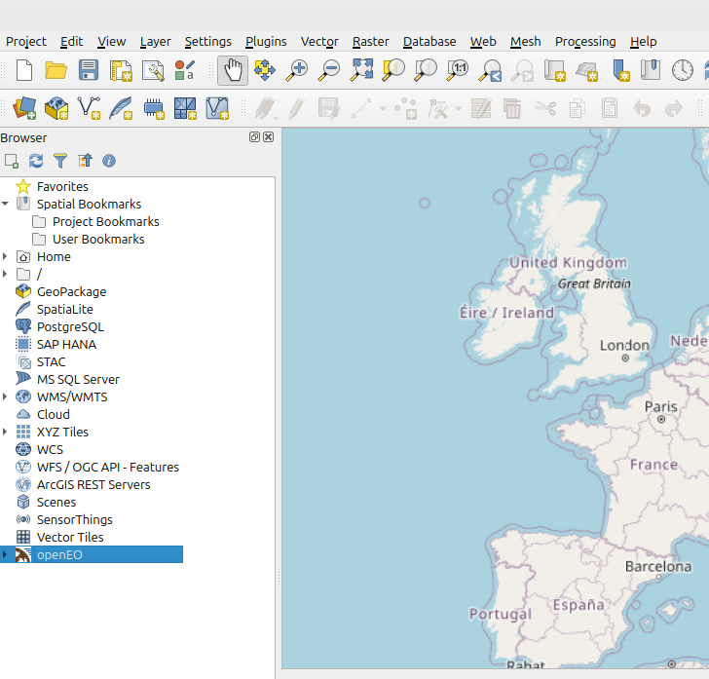The height and width of the screenshot is (679, 709).
Task: Open project with the folder icon
Action: pos(56,70)
